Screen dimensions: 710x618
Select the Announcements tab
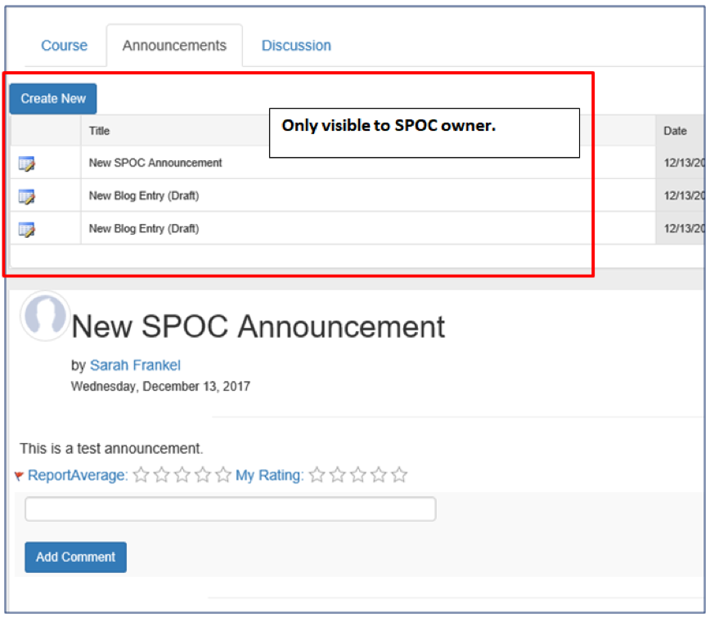174,46
